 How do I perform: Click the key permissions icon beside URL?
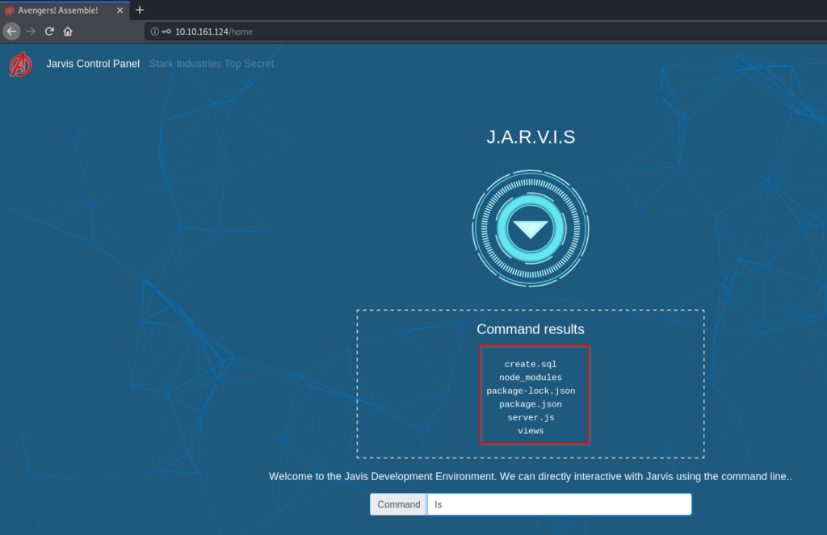(x=166, y=31)
